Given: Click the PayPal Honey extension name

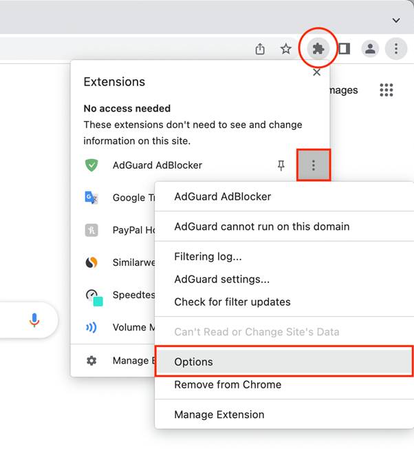Looking at the screenshot, I should pos(134,230).
